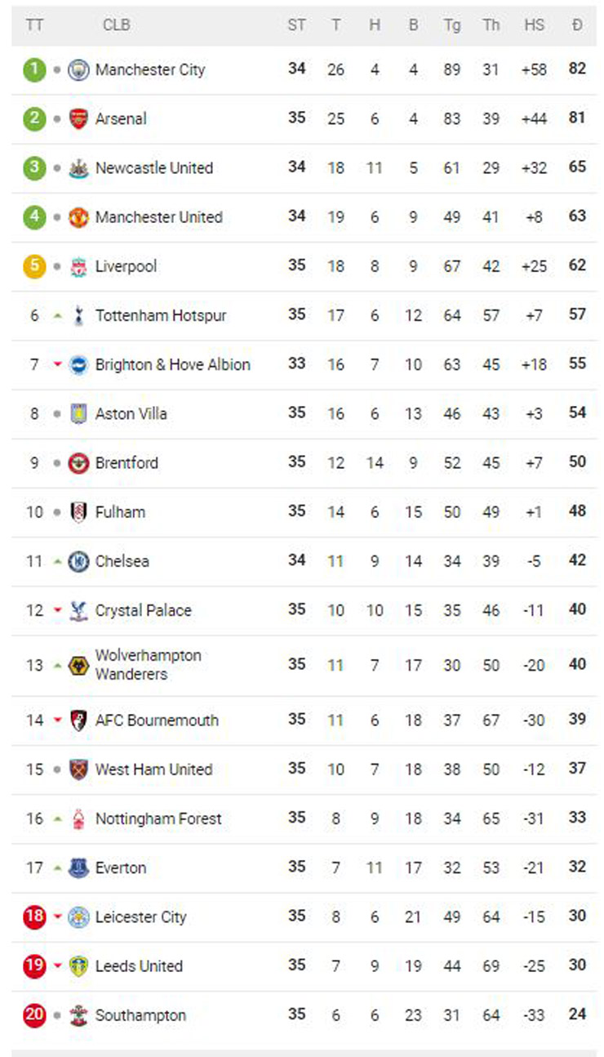
Task: Click the Arsenal club crest icon
Action: pyautogui.click(x=78, y=119)
